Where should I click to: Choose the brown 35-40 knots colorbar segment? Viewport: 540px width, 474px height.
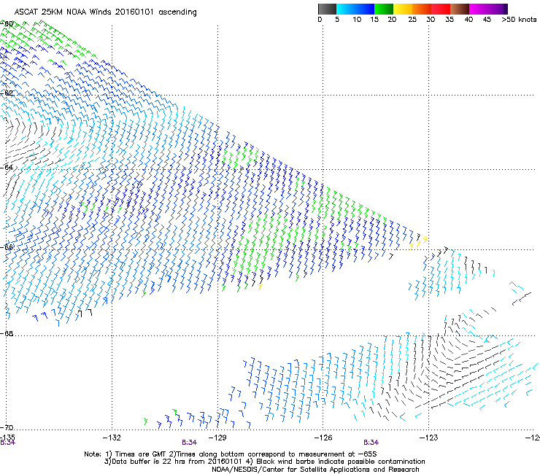pos(460,9)
